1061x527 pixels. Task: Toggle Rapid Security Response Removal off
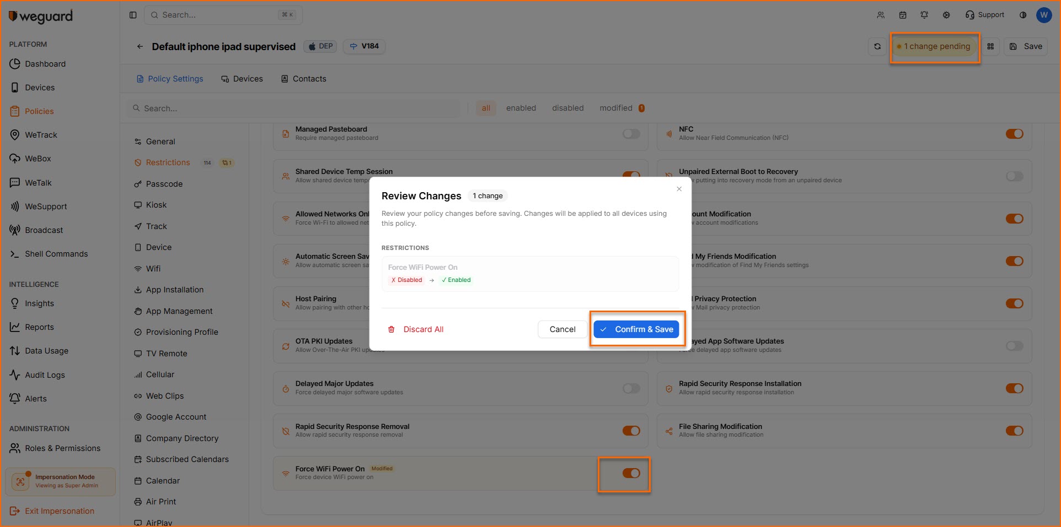click(x=631, y=431)
